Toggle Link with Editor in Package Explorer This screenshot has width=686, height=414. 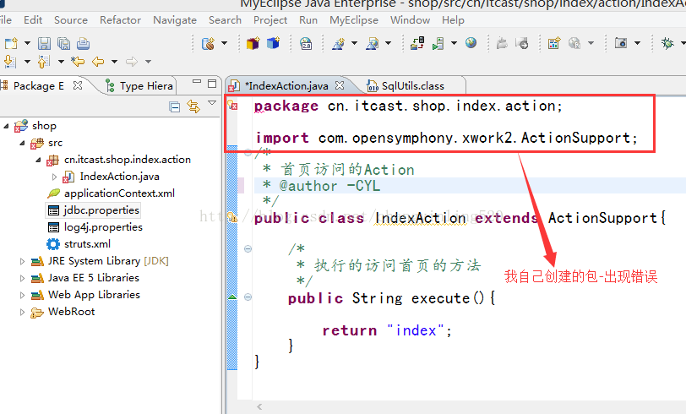coord(193,106)
